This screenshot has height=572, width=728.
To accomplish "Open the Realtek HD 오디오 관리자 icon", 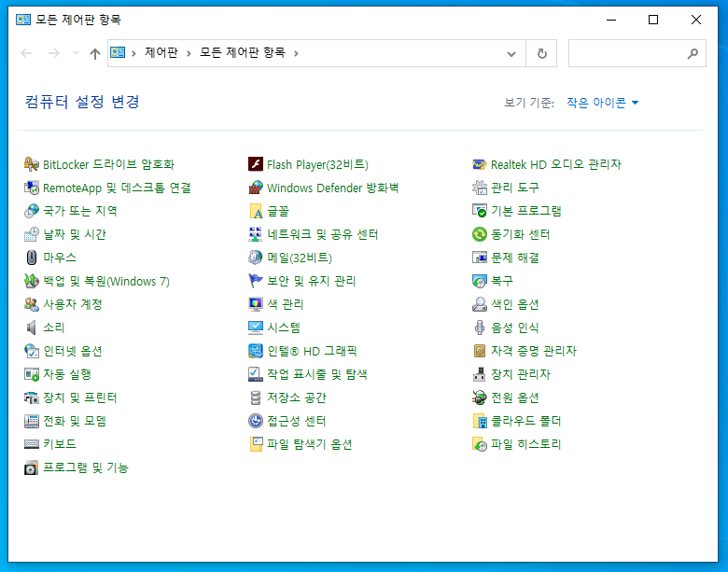I will 479,164.
